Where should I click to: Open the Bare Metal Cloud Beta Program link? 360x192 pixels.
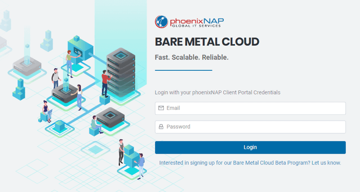(x=250, y=163)
